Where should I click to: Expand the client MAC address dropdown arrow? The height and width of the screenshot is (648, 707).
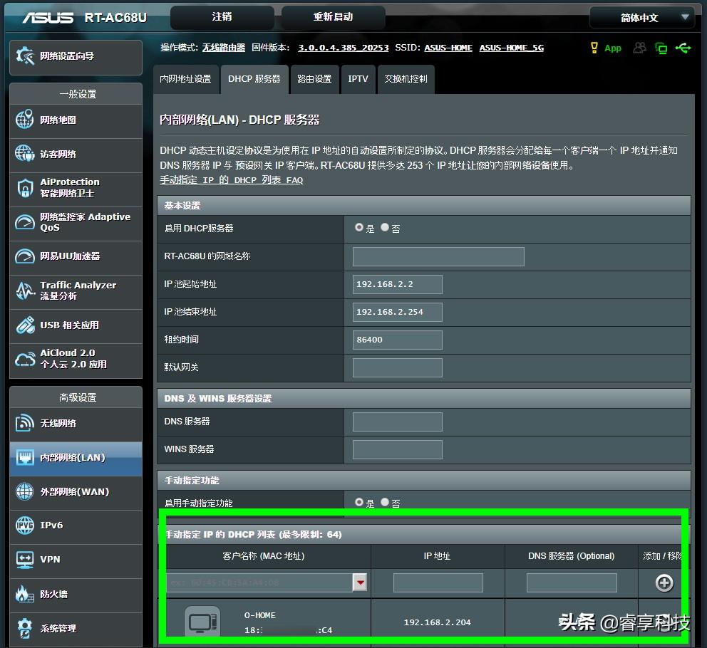361,583
